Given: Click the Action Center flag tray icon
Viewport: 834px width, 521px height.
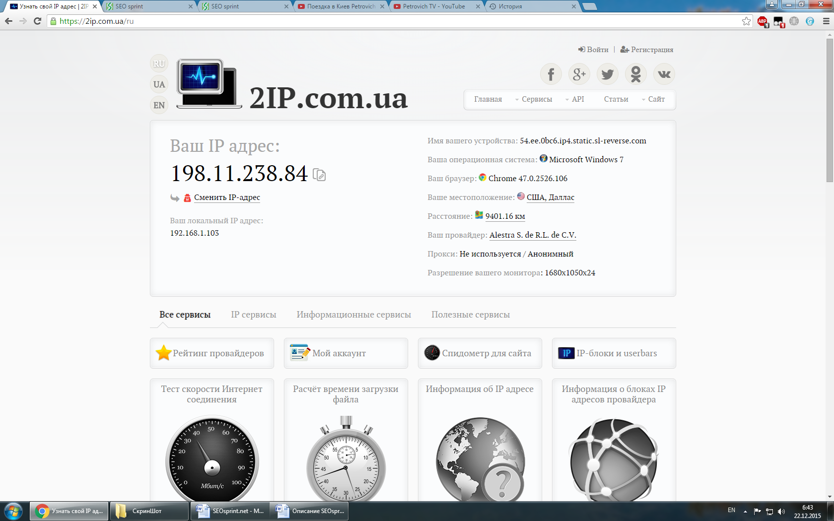Looking at the screenshot, I should click(x=757, y=512).
